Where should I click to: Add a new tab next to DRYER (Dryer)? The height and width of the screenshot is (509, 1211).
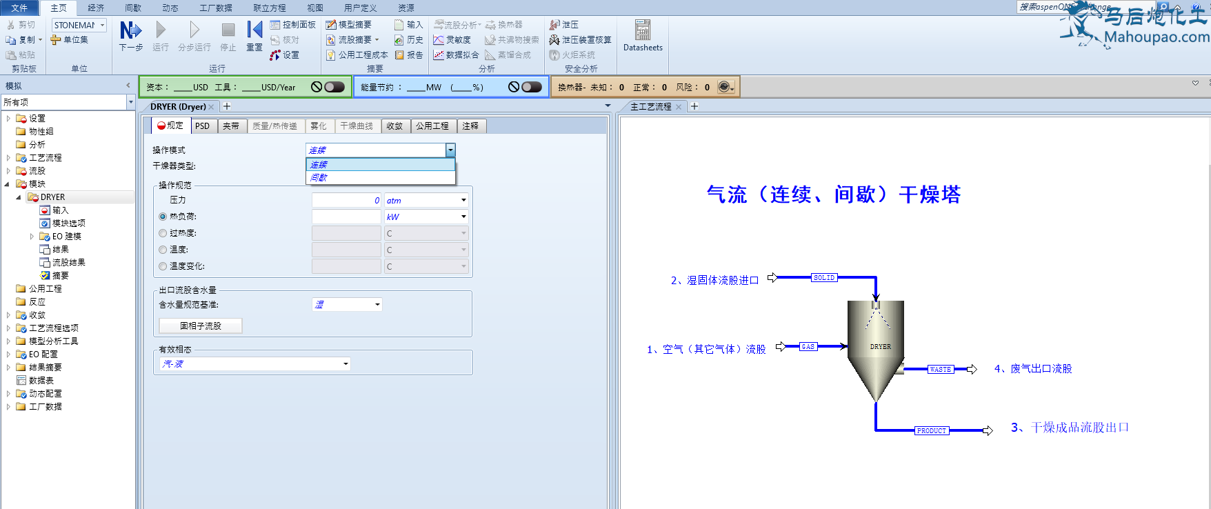pos(227,106)
